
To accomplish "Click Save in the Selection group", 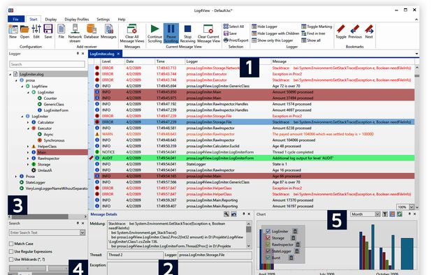I will click(230, 34).
